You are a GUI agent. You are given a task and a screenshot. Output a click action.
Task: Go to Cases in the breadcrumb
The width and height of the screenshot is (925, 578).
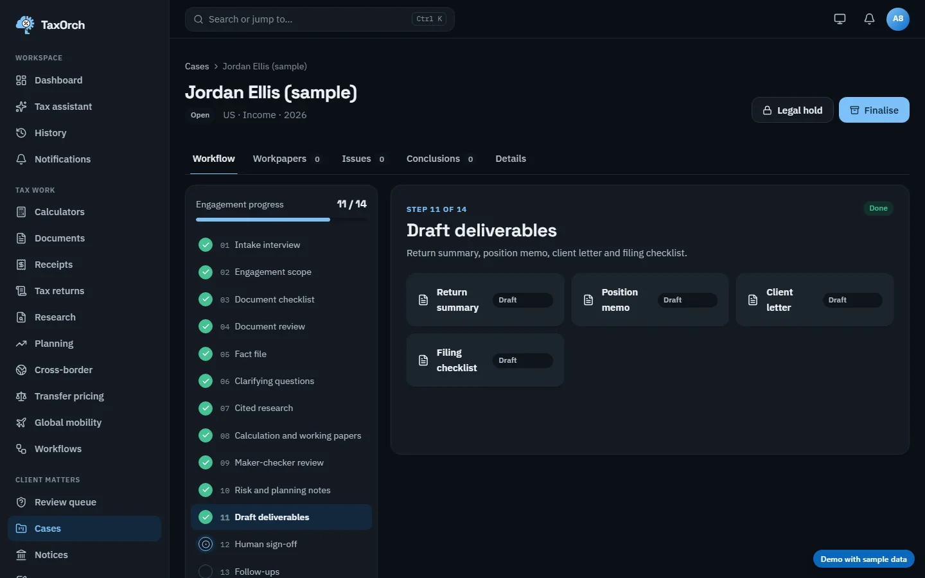[x=197, y=66]
